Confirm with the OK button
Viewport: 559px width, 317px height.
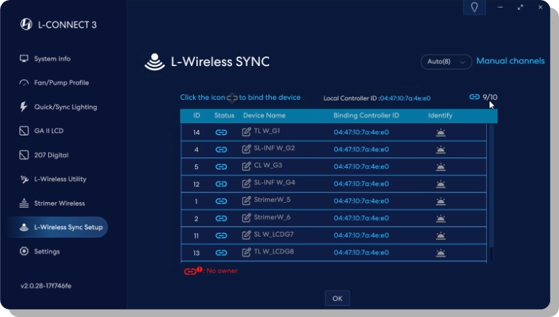[x=337, y=298]
